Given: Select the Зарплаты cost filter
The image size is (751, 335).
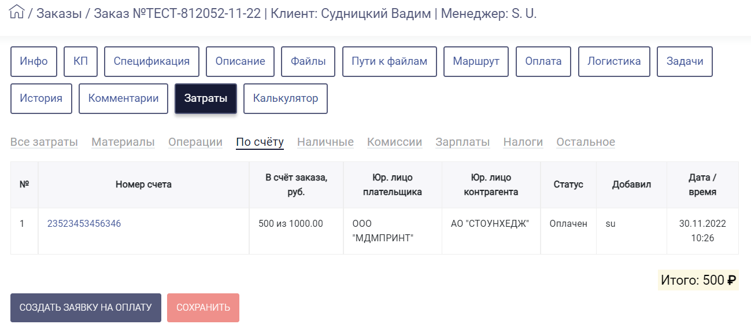Looking at the screenshot, I should (x=463, y=142).
